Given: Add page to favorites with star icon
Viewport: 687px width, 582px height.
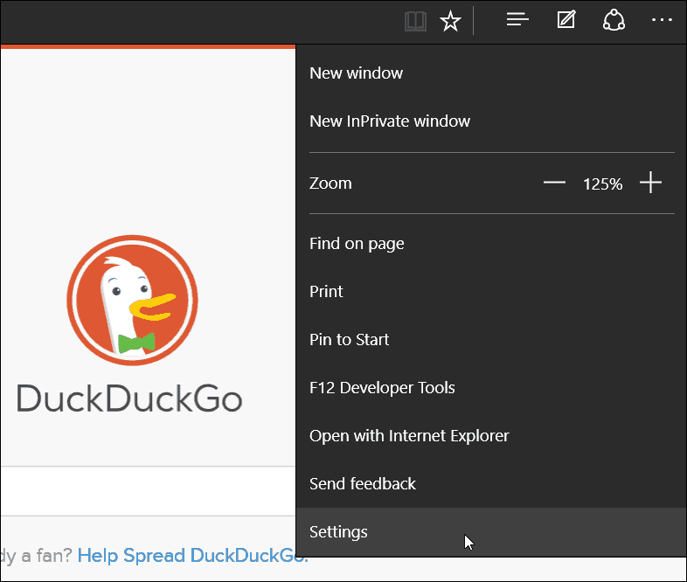Looking at the screenshot, I should coord(450,21).
